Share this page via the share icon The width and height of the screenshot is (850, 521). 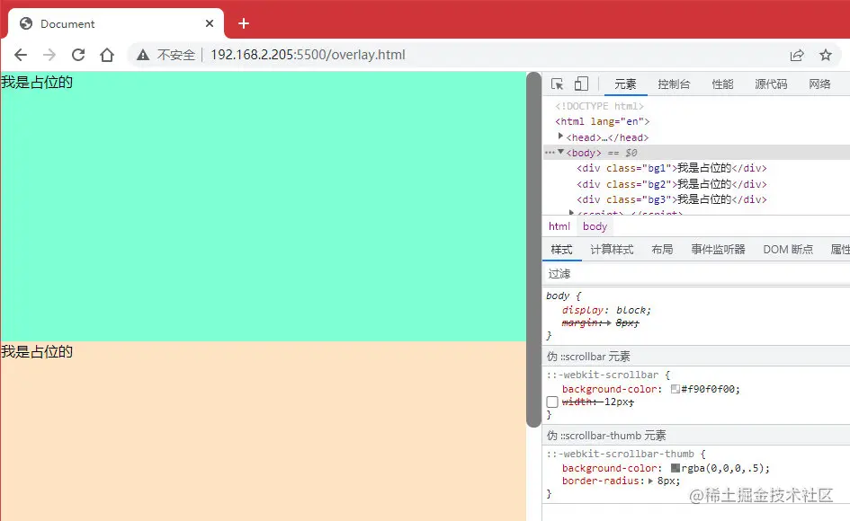(x=797, y=55)
